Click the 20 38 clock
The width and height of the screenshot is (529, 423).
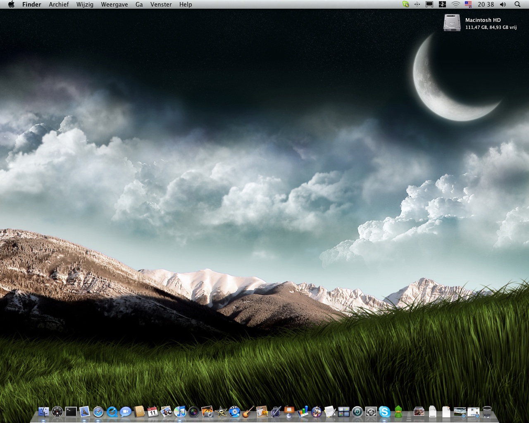486,4
